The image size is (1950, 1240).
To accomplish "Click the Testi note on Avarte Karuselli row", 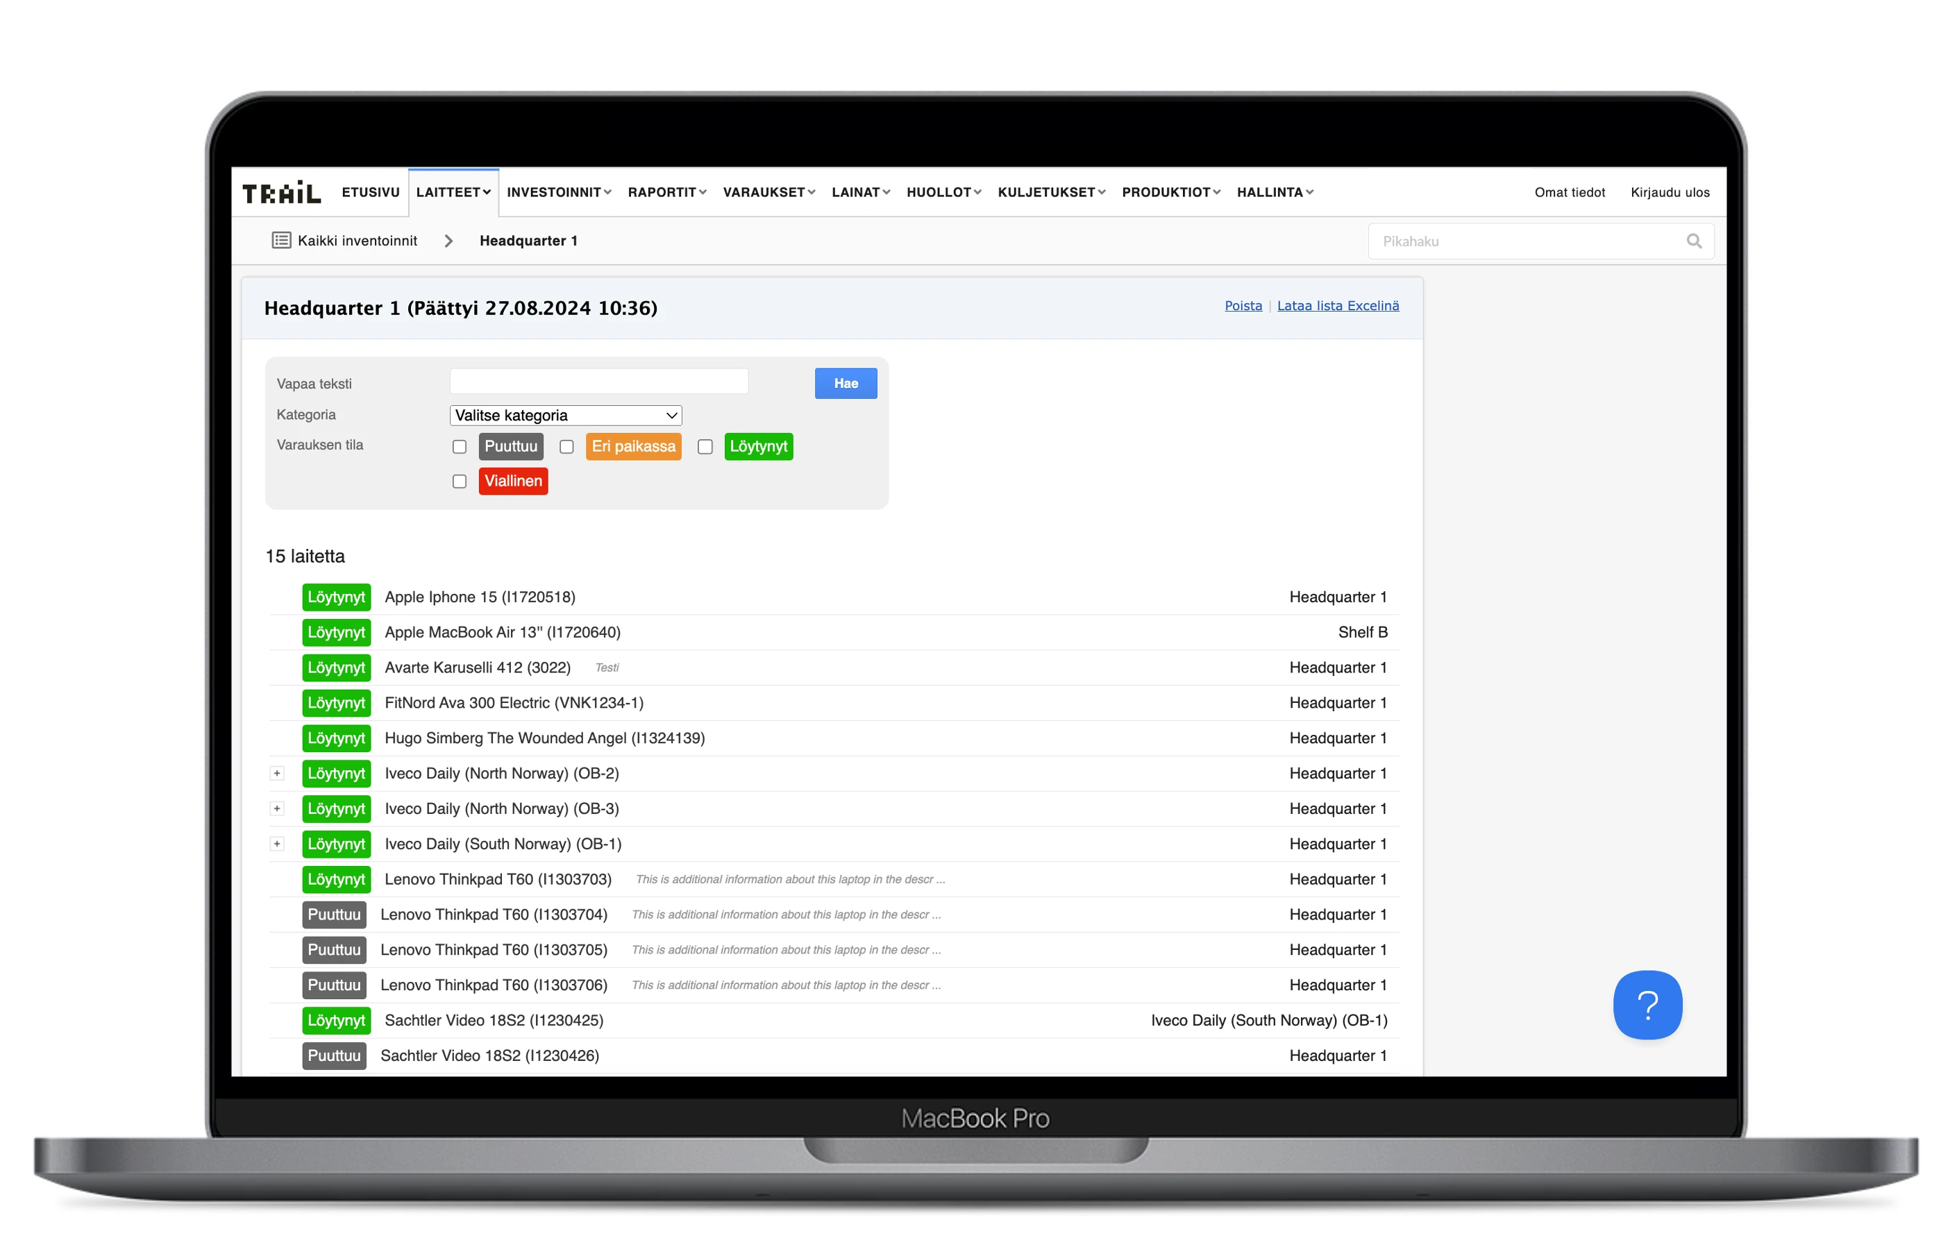I will (607, 668).
